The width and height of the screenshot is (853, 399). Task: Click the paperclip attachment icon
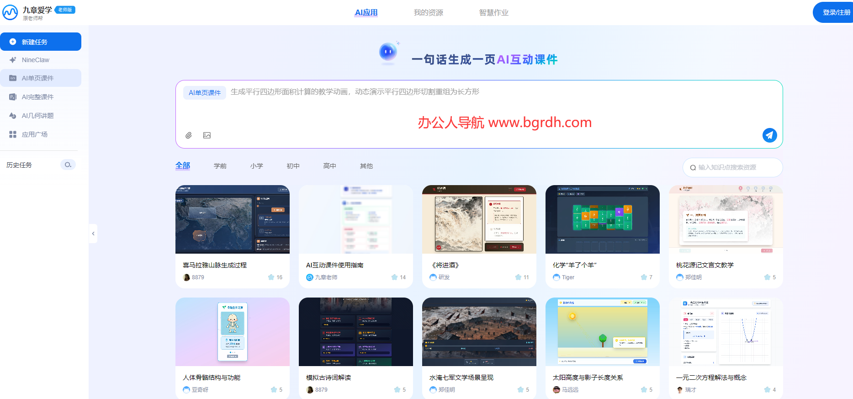pos(189,135)
